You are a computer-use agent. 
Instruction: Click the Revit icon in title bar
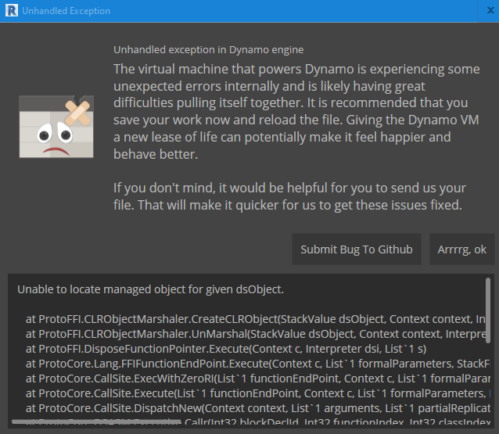click(x=12, y=10)
